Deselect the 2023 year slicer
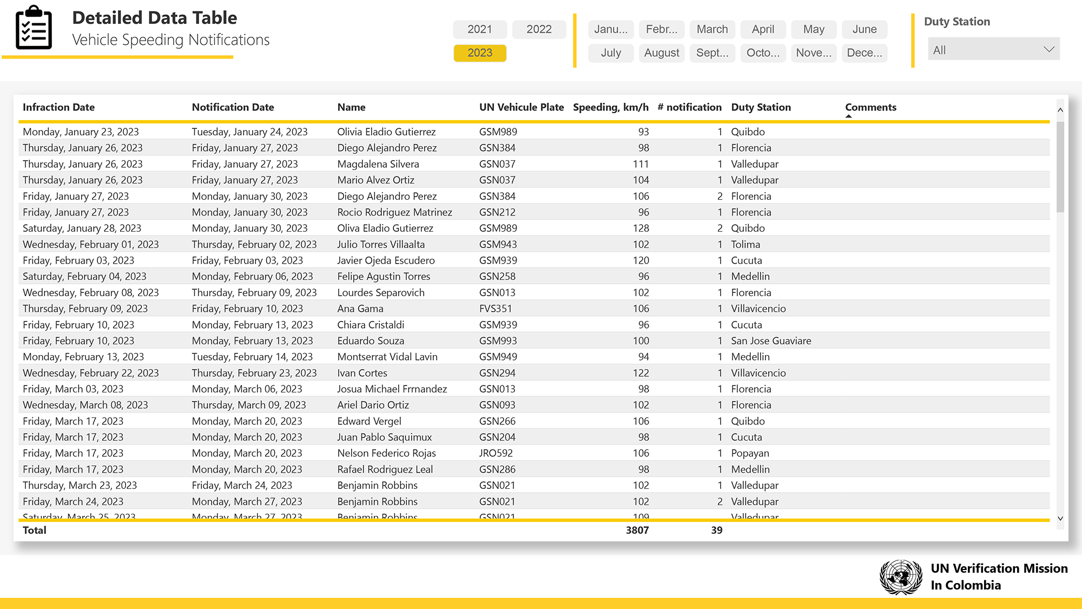1082x609 pixels. pyautogui.click(x=480, y=53)
